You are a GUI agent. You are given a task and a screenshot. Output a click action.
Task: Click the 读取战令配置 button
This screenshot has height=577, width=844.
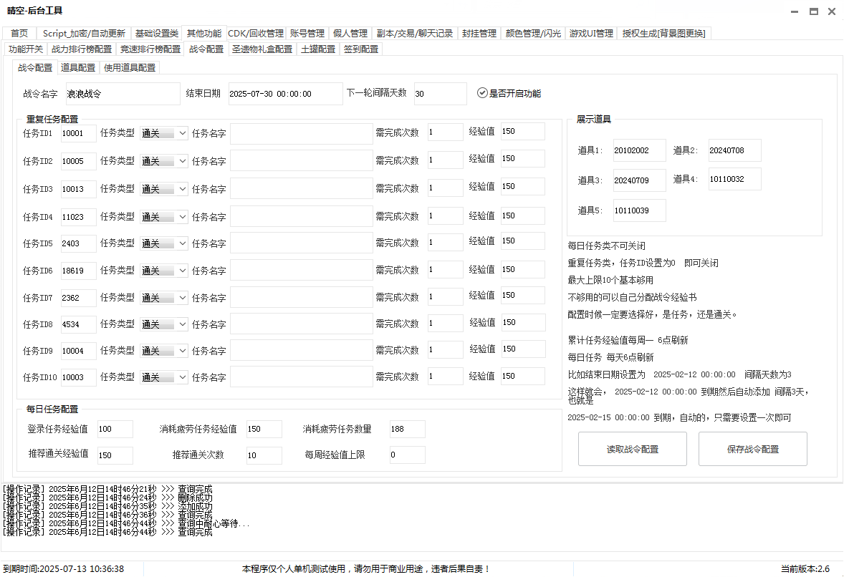click(x=632, y=449)
